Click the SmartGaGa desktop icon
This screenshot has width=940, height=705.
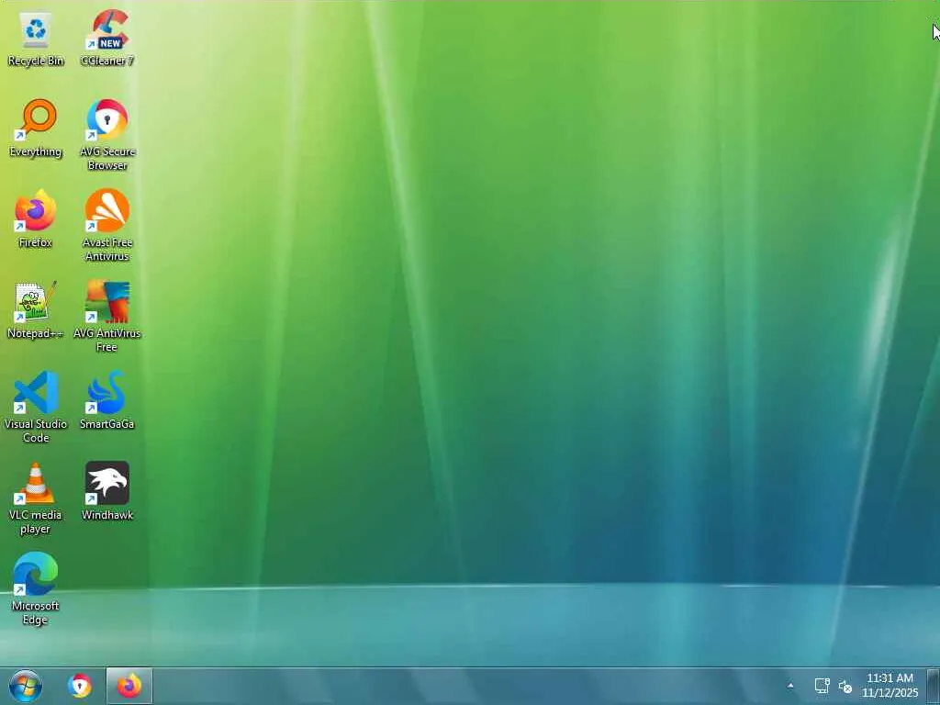107,400
